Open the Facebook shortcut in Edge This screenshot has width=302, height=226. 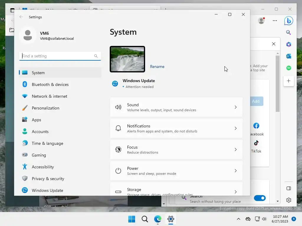tap(257, 129)
